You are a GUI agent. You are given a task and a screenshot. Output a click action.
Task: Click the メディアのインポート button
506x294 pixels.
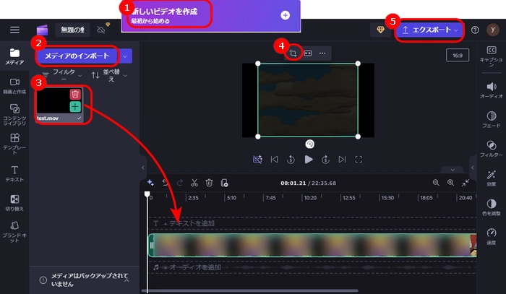(x=77, y=56)
